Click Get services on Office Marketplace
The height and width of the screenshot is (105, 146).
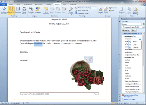[x=131, y=96]
